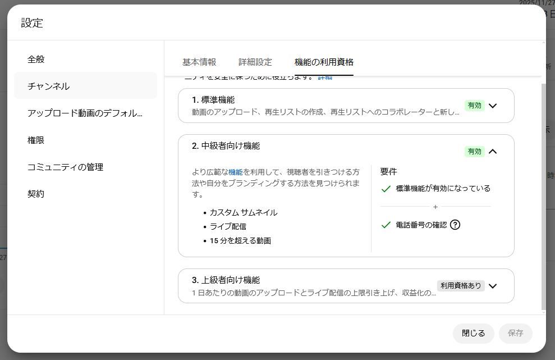Open アップロード動画のデフォルト設定 sidebar item
Screen dimensions: 555x360
[x=85, y=113]
